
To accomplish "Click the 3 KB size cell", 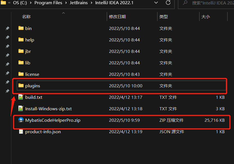I will click(220, 109).
